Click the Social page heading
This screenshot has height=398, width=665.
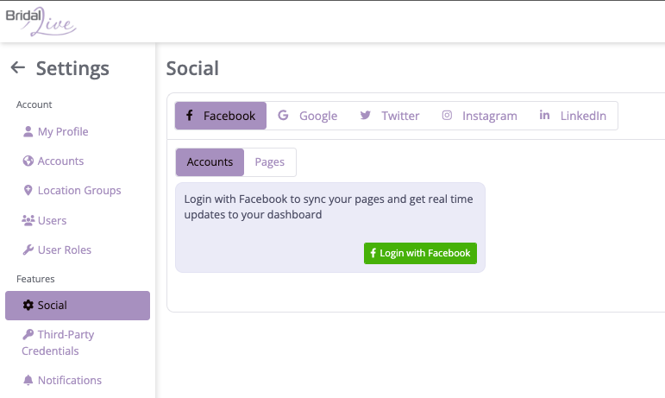[x=192, y=68]
